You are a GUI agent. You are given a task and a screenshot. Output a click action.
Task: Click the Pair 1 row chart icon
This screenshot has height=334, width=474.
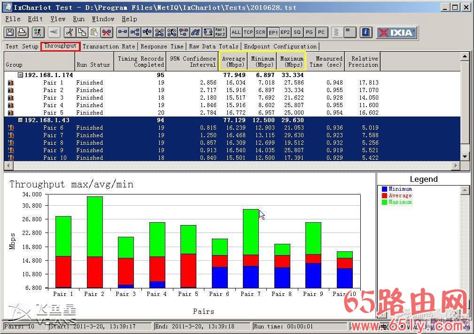[11, 83]
